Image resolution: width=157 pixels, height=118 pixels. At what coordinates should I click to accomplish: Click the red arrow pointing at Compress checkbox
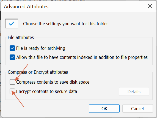[22, 72]
